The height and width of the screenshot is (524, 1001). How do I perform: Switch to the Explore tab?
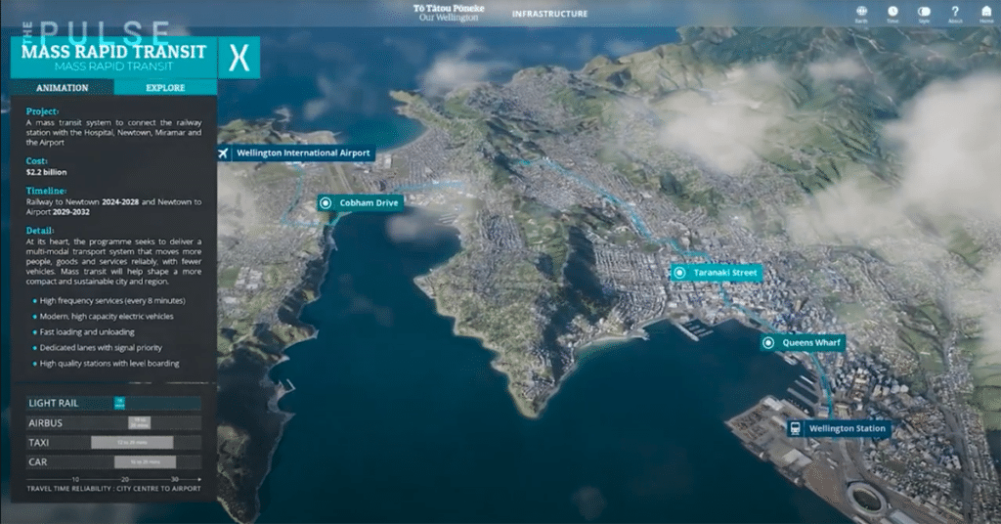165,87
